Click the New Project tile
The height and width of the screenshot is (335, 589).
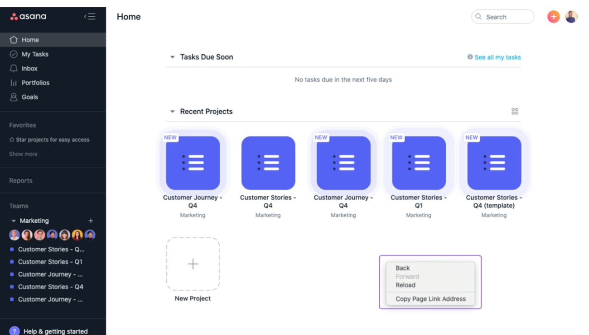[193, 264]
